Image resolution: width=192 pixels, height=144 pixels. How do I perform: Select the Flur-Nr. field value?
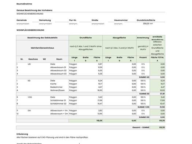point(73,24)
